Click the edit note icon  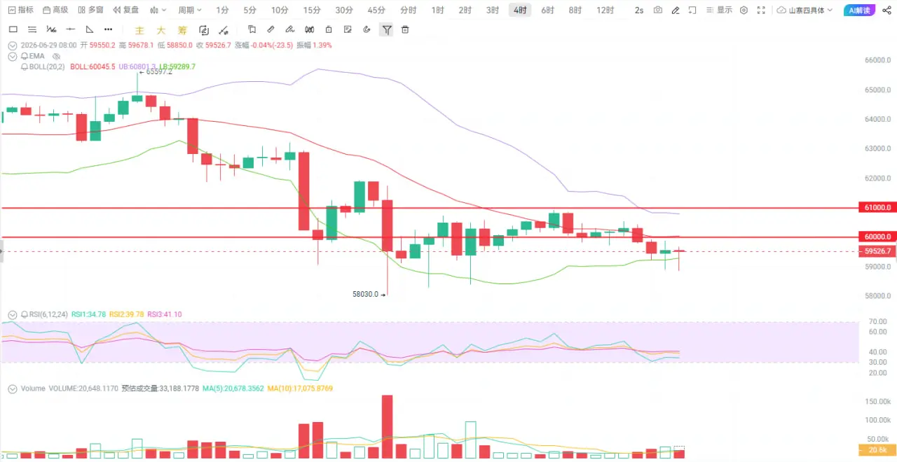[x=348, y=29]
